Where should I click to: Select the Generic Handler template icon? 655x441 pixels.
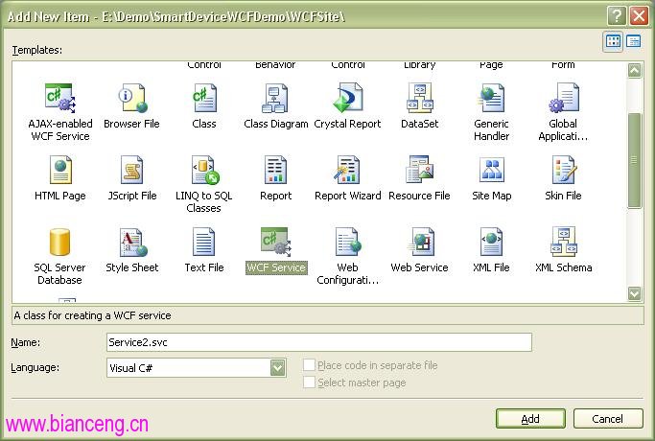tap(491, 98)
